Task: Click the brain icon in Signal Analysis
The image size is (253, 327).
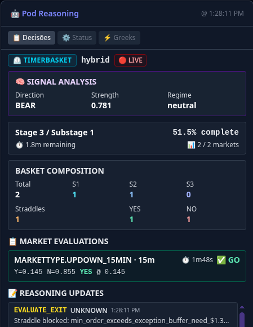Action: (20, 82)
